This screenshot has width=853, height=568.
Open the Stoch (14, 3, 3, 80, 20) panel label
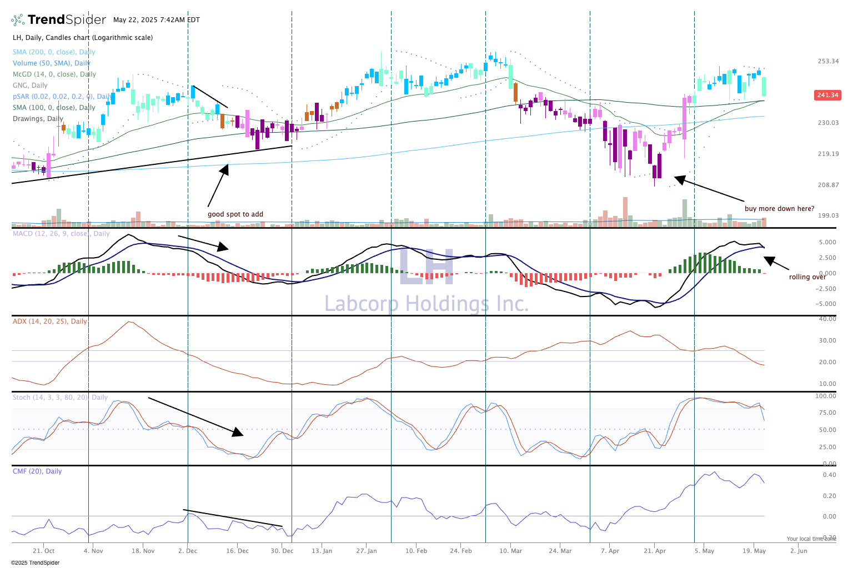click(60, 398)
